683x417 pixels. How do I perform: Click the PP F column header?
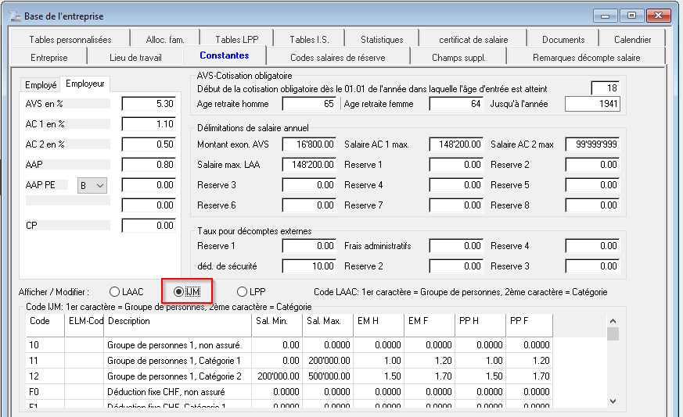[x=530, y=325]
